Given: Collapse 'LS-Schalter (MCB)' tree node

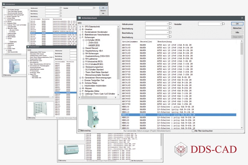Looking at the screenshot, I should pos(83,40).
